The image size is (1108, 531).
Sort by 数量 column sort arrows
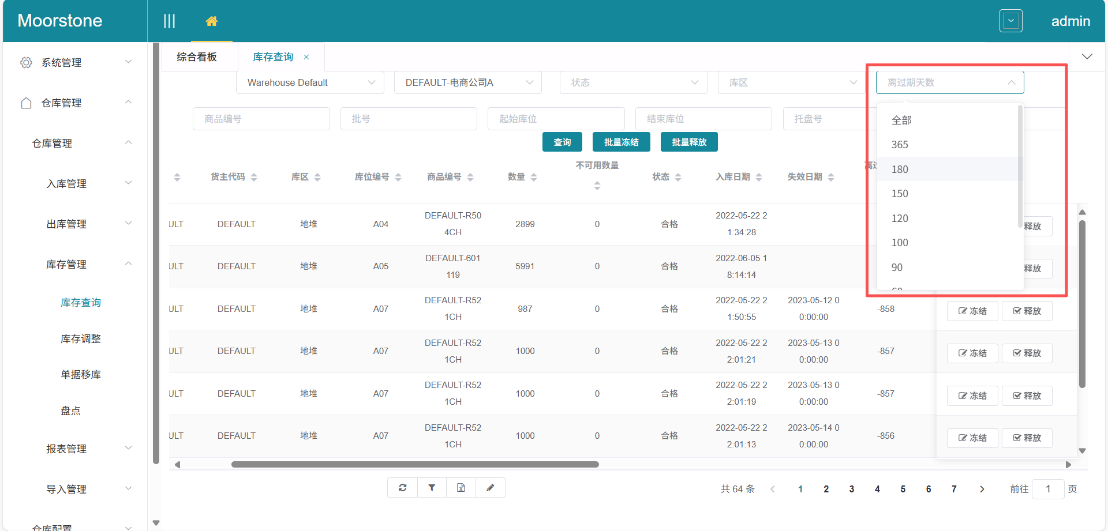tap(534, 178)
